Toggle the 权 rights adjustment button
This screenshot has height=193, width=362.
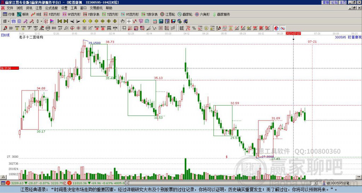pos(46,21)
